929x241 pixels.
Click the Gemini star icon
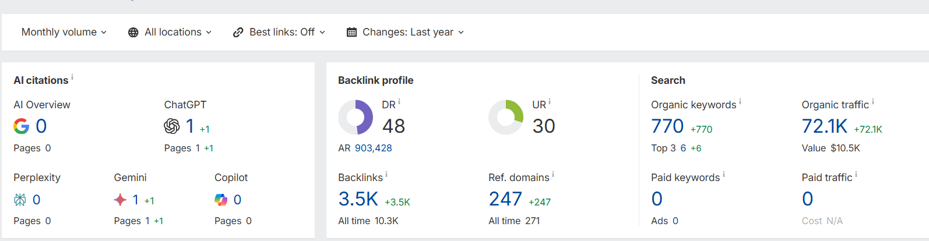[120, 200]
